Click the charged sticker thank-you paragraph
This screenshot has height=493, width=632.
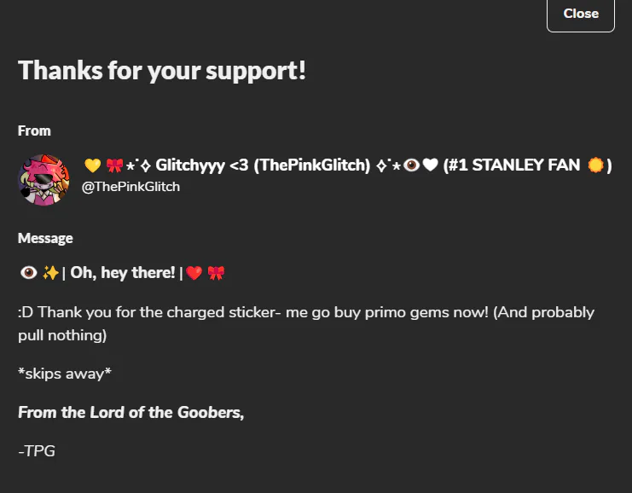tap(305, 323)
